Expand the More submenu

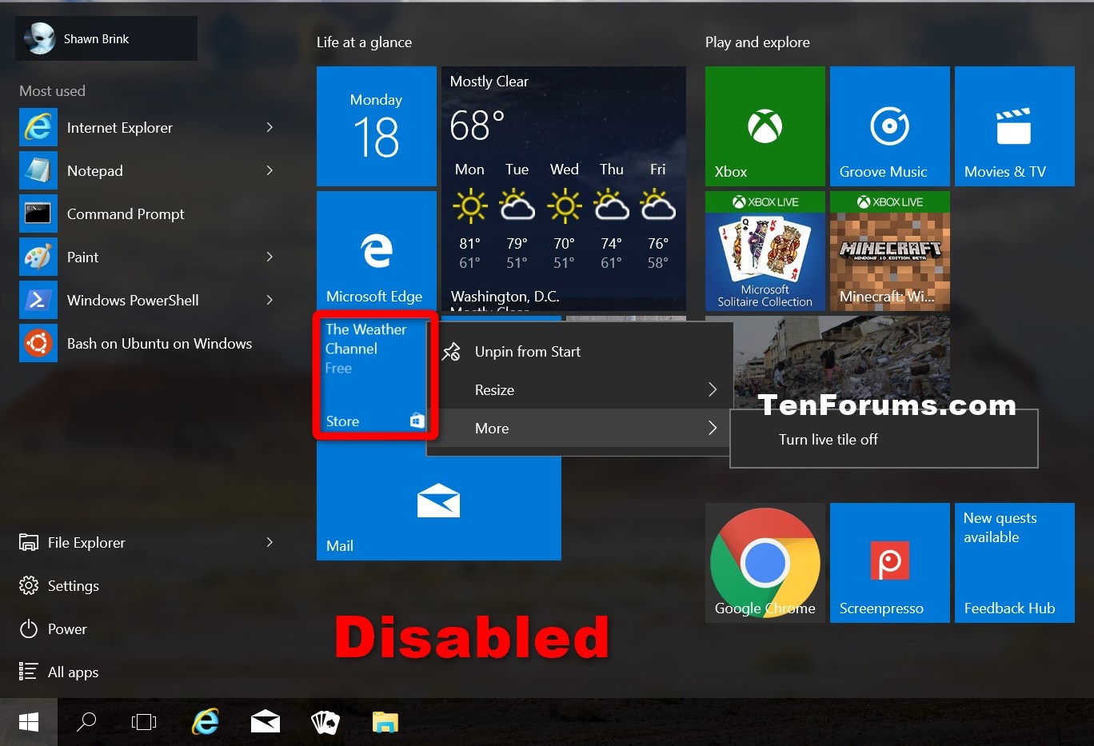coord(491,428)
